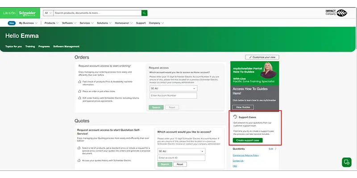Click the green search magnifier icon
Viewport: 357px width, 178px height.
(144, 13)
